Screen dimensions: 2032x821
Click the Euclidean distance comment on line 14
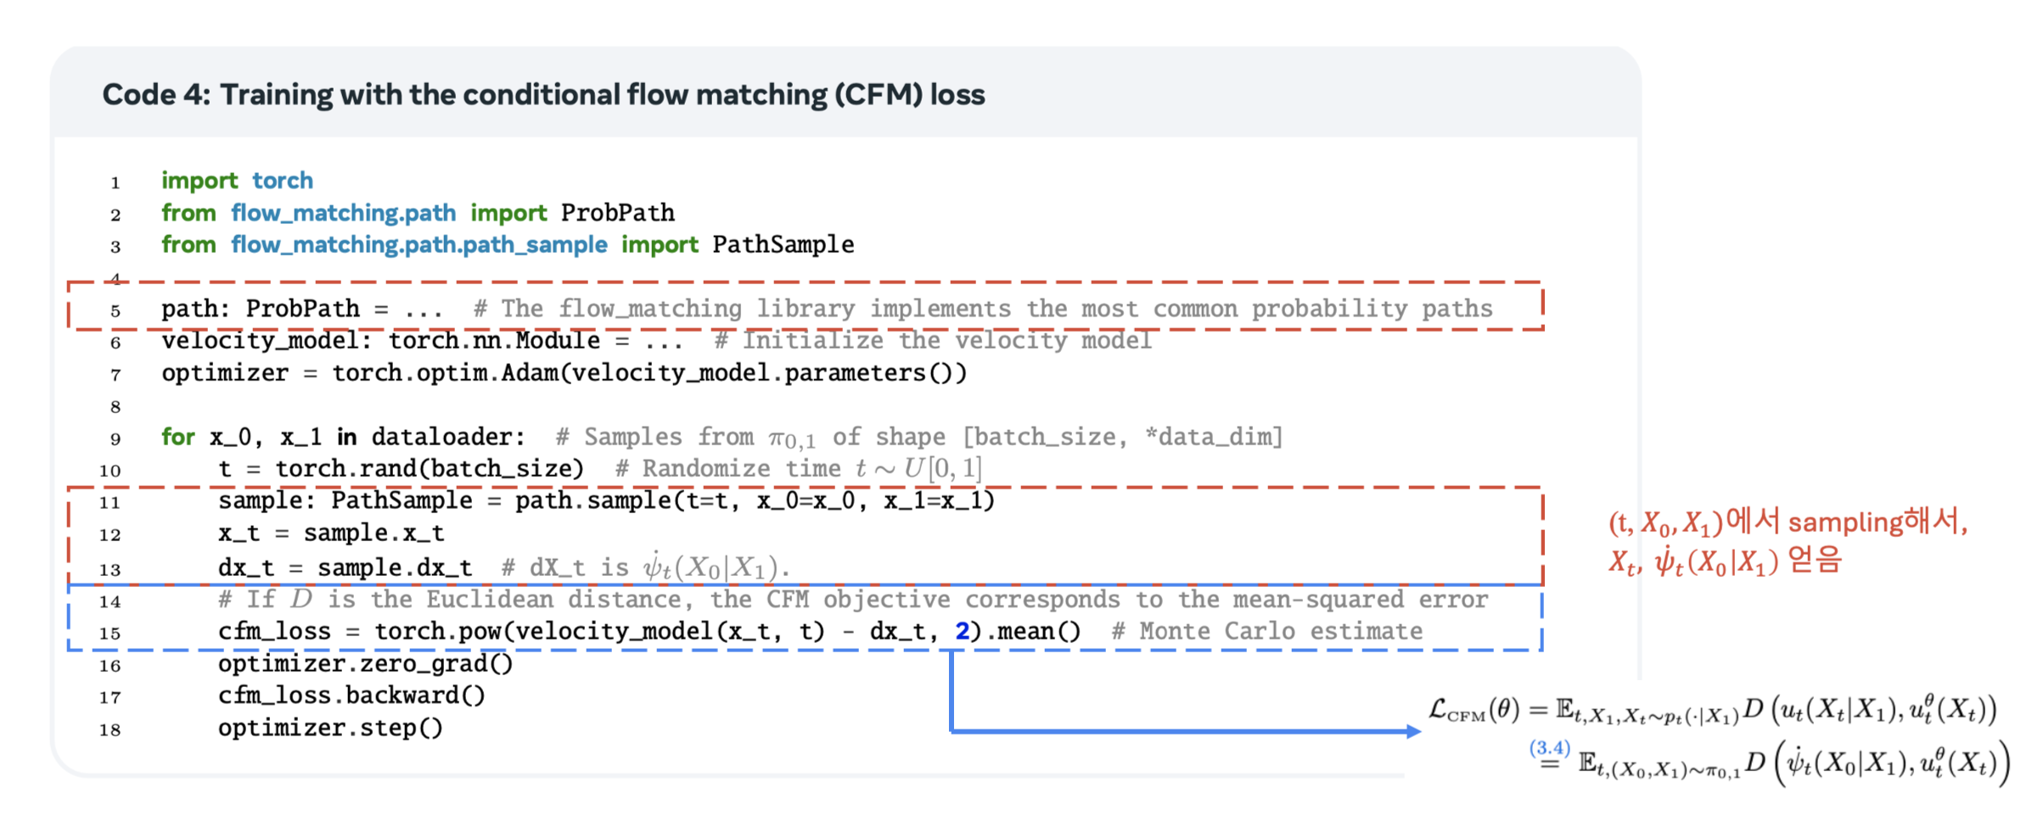coord(852,600)
